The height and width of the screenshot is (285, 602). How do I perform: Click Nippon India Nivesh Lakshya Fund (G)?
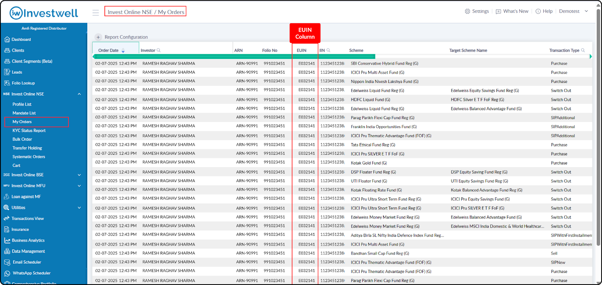pyautogui.click(x=385, y=81)
